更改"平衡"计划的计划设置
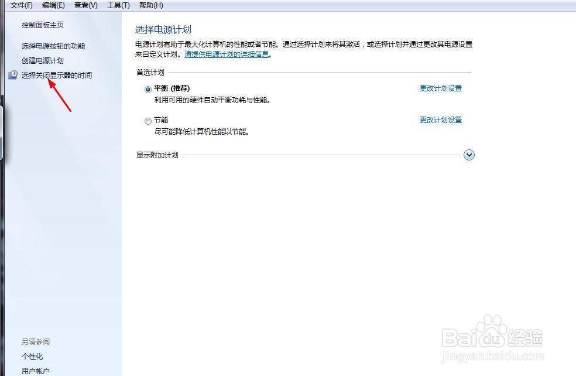The width and height of the screenshot is (576, 376). coord(440,88)
